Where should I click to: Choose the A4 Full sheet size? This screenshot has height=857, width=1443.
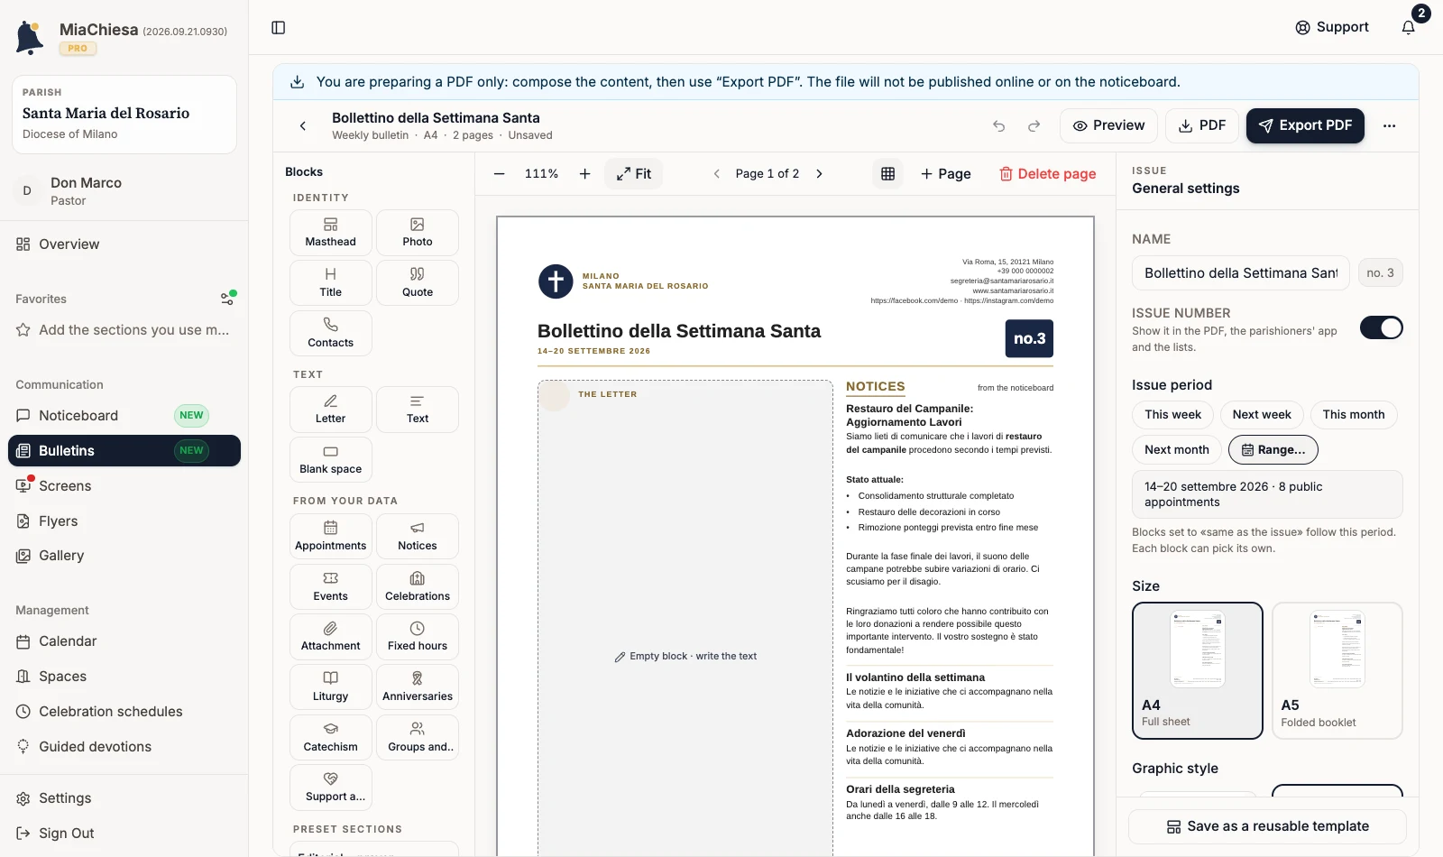(1198, 671)
